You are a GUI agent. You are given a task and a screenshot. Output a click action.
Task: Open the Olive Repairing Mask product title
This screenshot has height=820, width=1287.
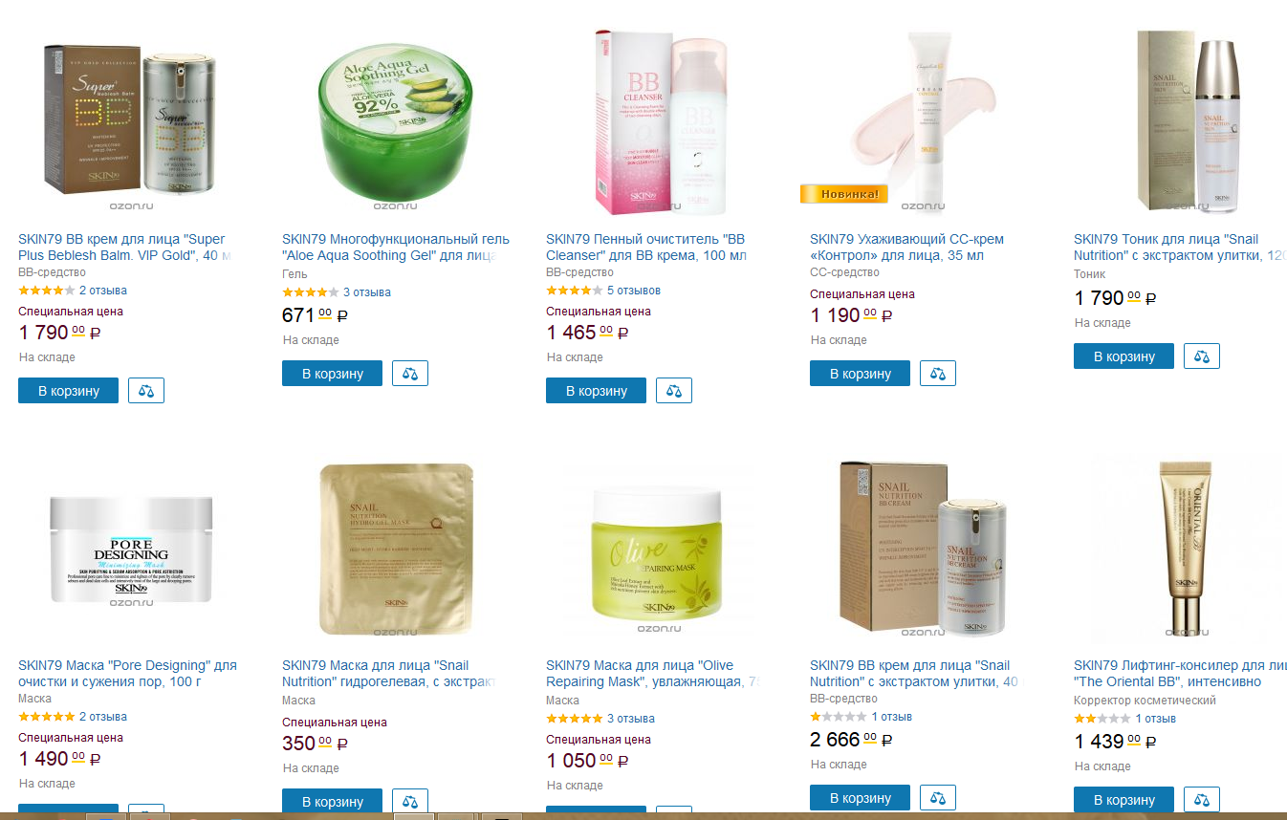(x=653, y=673)
